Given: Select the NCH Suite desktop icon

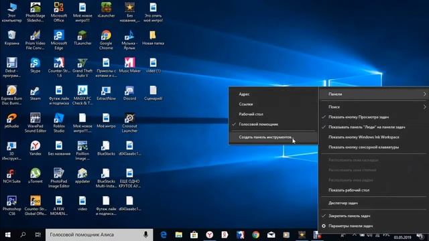Looking at the screenshot, I should click(x=12, y=175).
